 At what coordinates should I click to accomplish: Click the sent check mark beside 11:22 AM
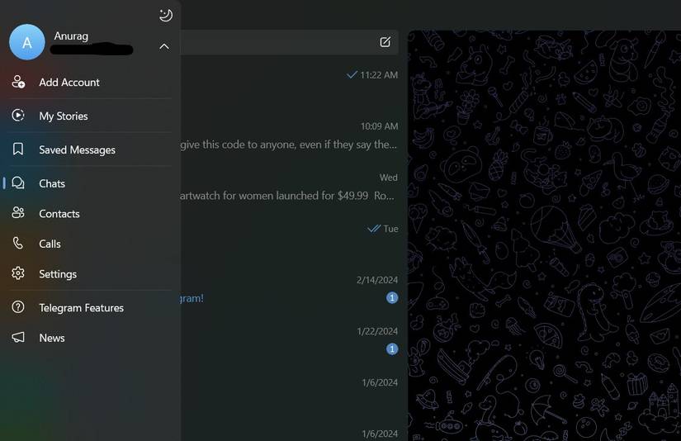click(x=352, y=74)
